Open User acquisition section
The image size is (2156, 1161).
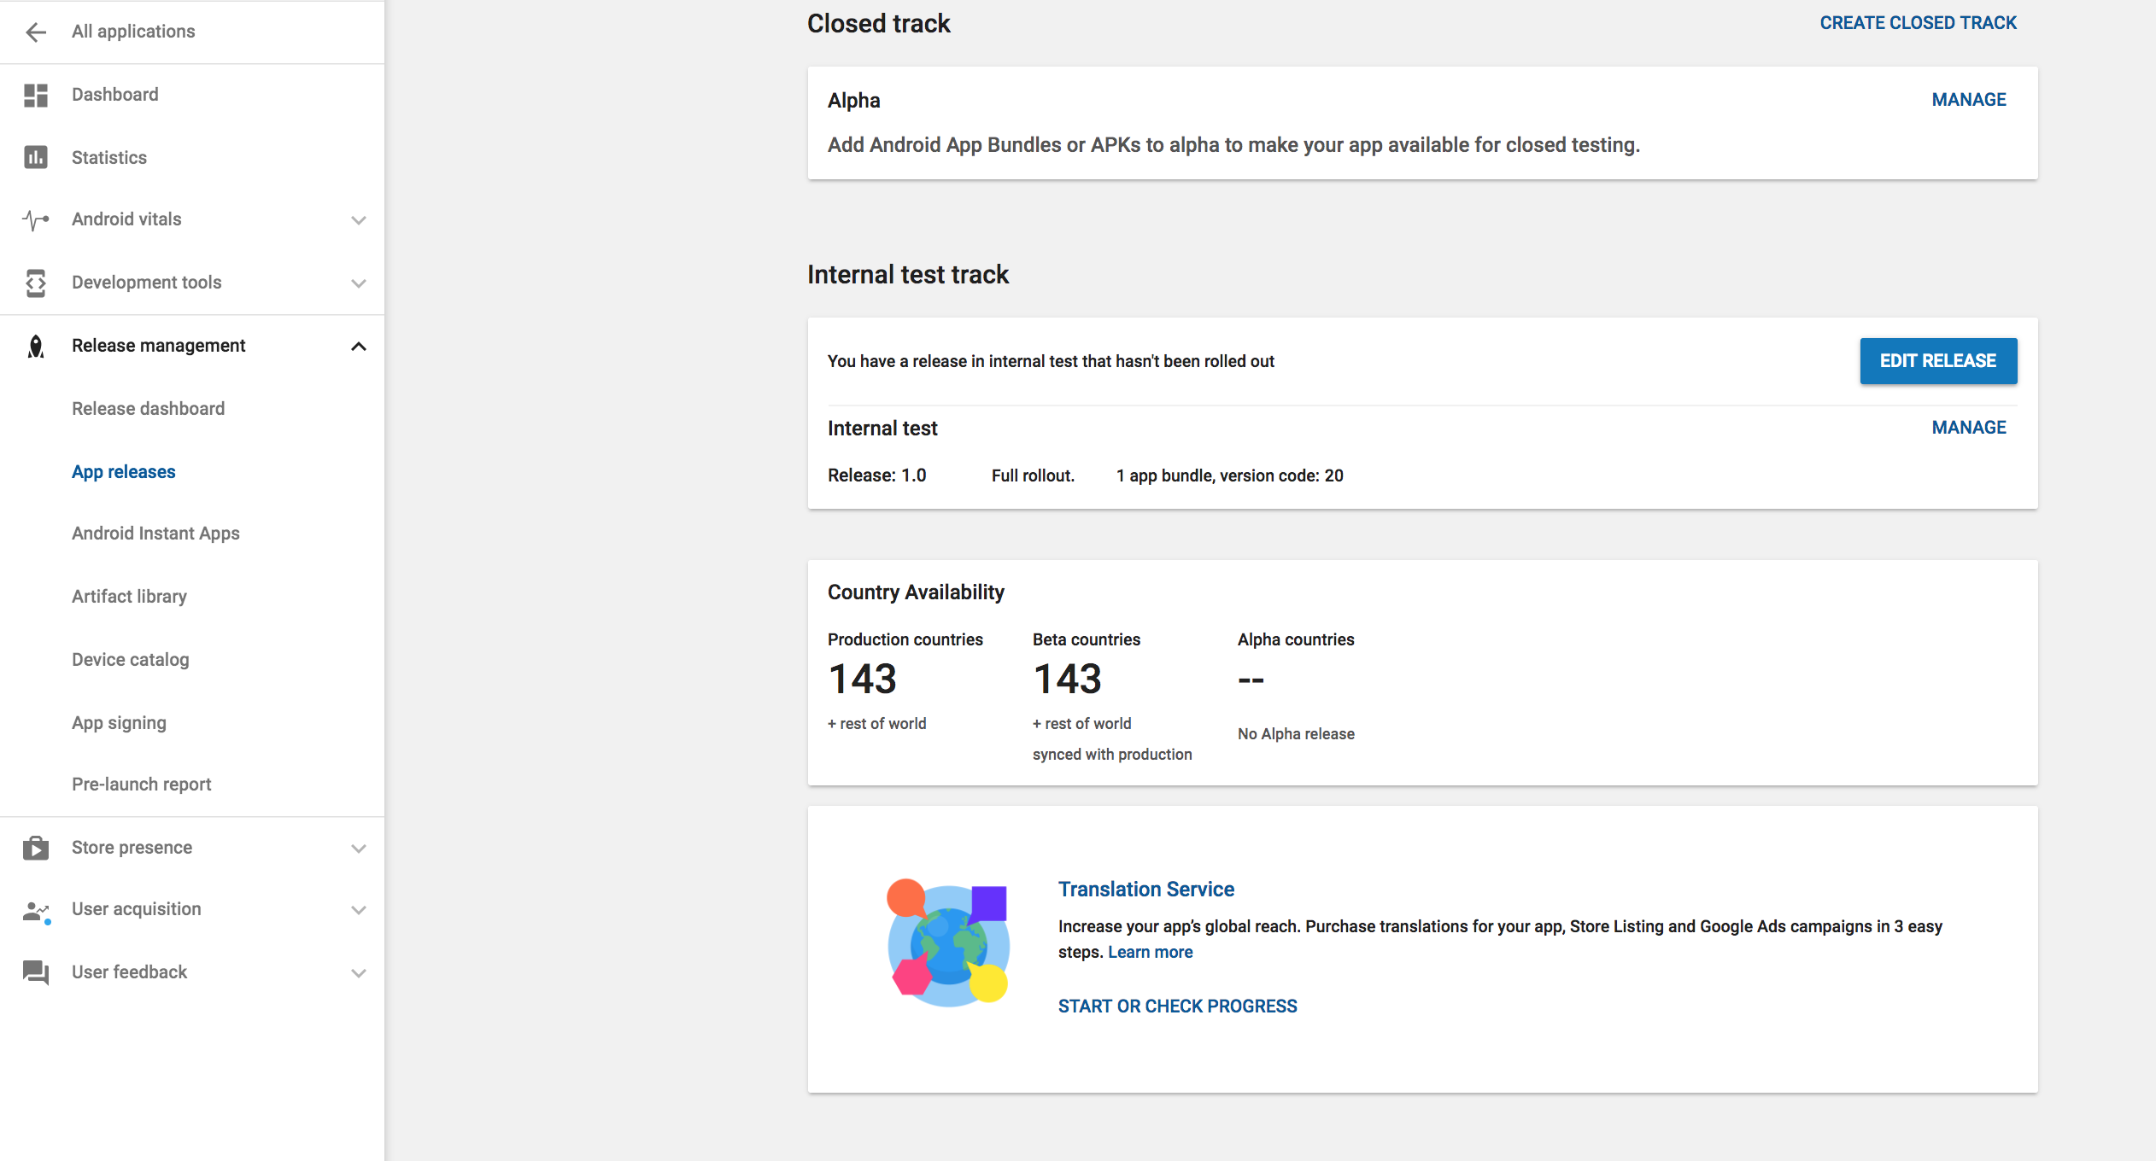[136, 909]
